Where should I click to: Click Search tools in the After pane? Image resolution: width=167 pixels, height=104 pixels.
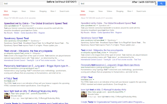coord(141,11)
